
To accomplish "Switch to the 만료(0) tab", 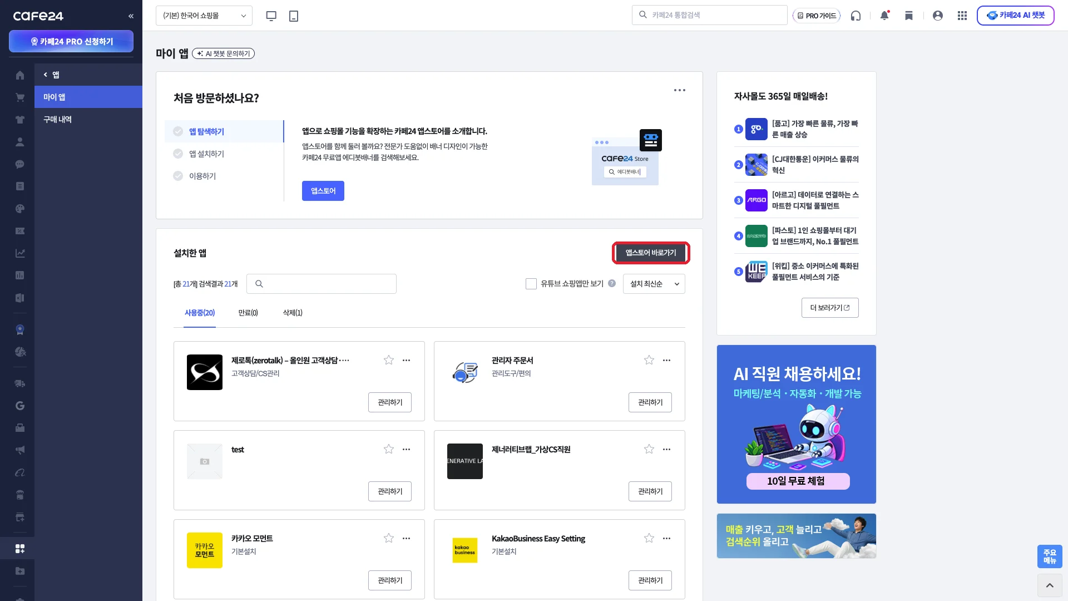I will click(x=248, y=313).
